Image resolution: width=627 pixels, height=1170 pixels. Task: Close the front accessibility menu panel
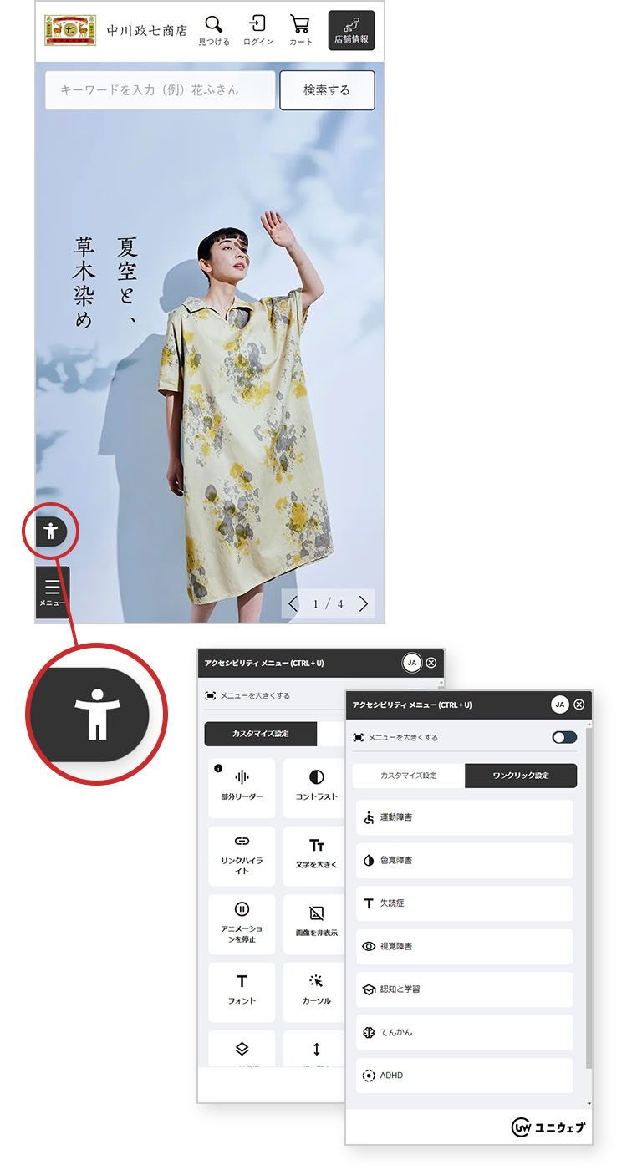(x=579, y=705)
